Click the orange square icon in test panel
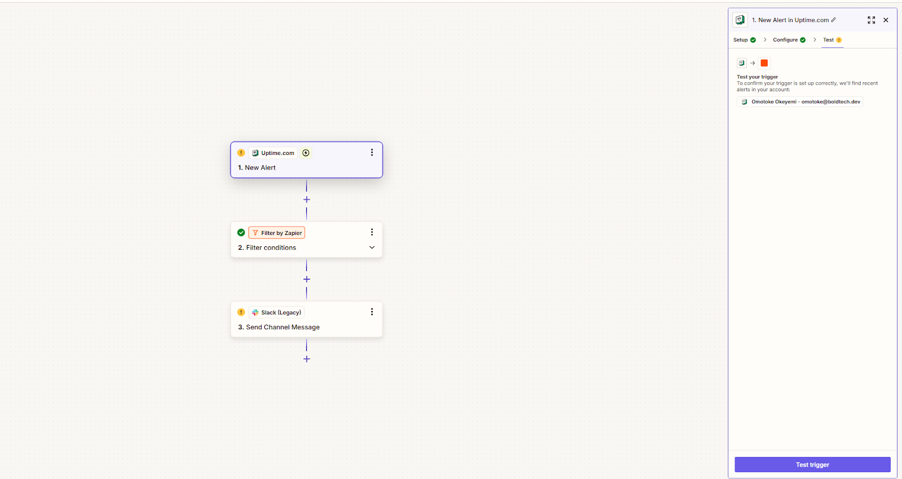 764,63
